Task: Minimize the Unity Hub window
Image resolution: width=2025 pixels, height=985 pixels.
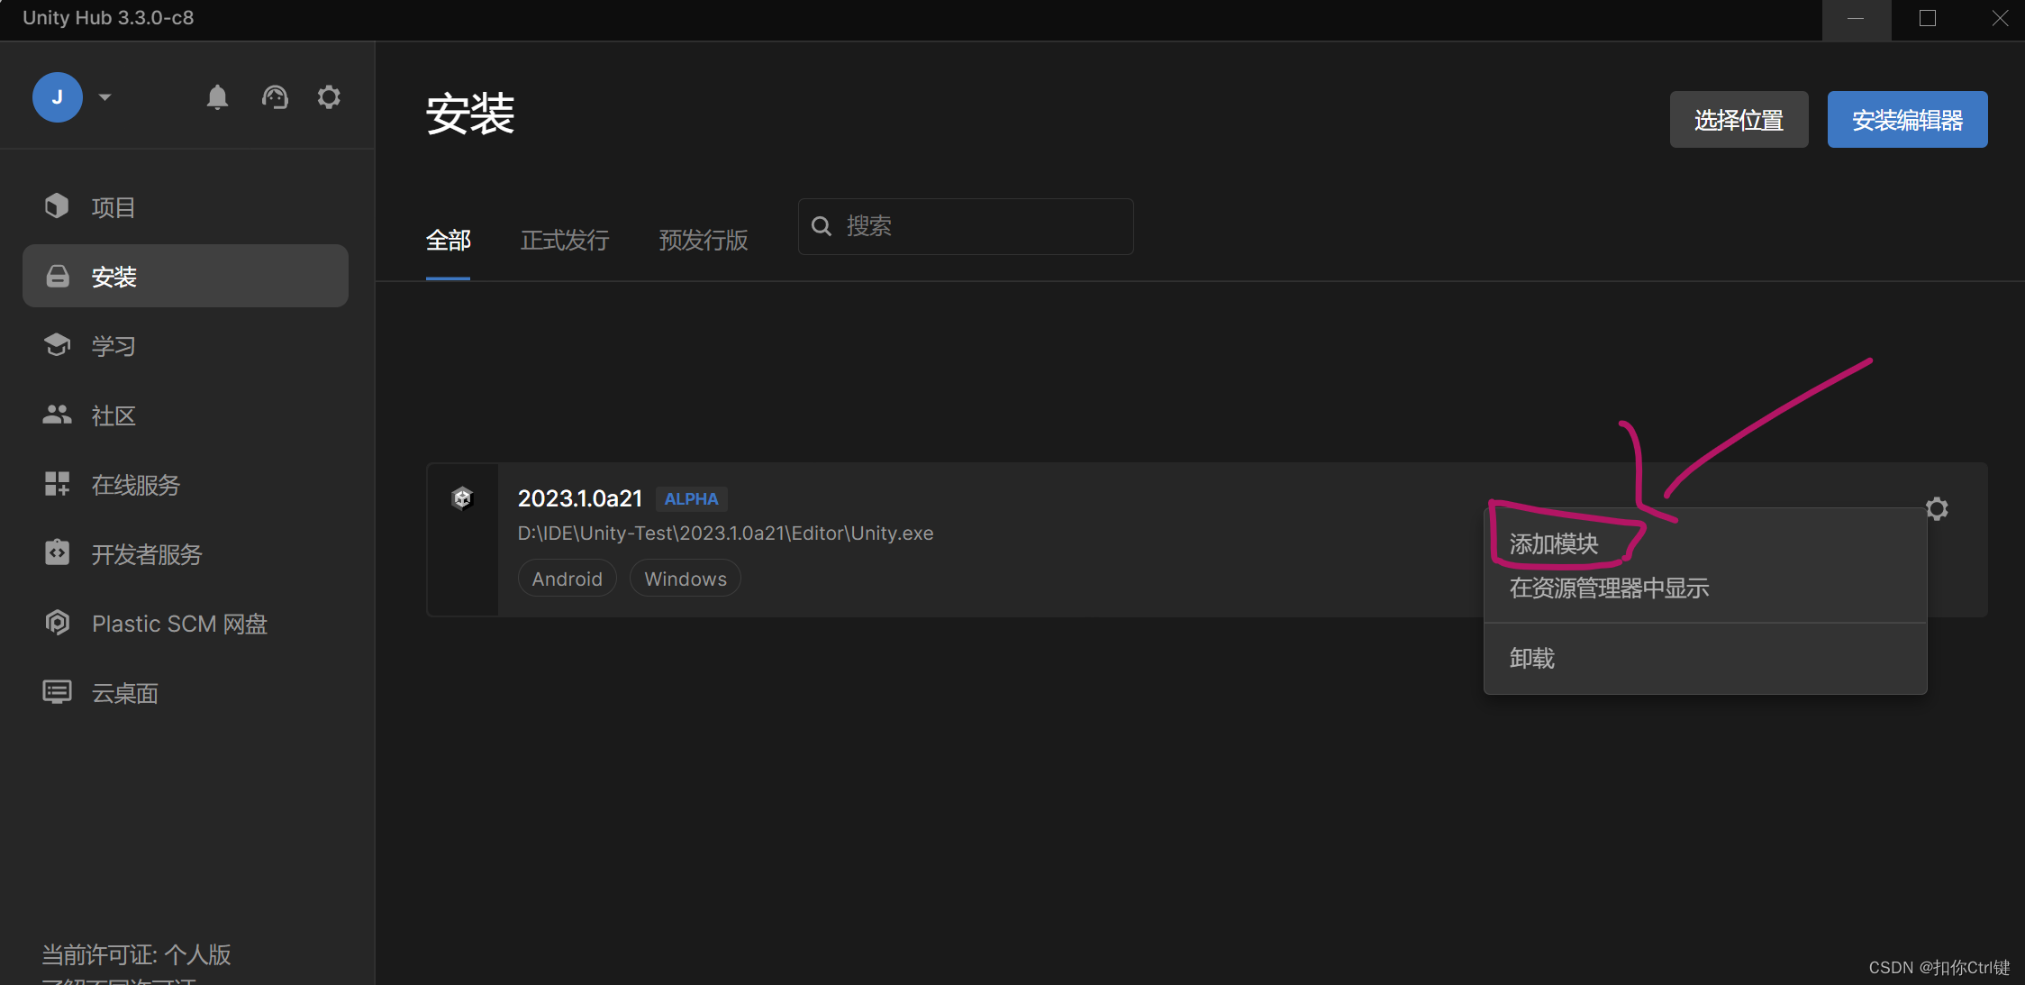Action: 1856,19
